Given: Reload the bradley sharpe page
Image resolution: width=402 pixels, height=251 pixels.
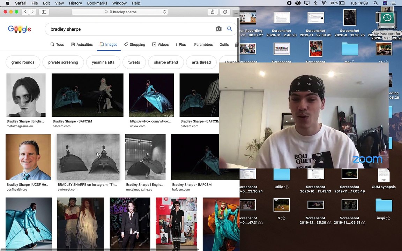Looking at the screenshot, I should point(164,12).
